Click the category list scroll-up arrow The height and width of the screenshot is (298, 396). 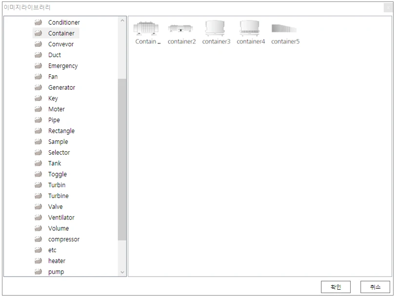pos(122,20)
